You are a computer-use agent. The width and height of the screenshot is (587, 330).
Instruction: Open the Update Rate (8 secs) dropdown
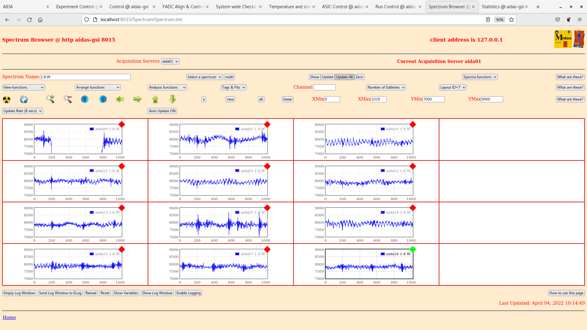click(23, 111)
